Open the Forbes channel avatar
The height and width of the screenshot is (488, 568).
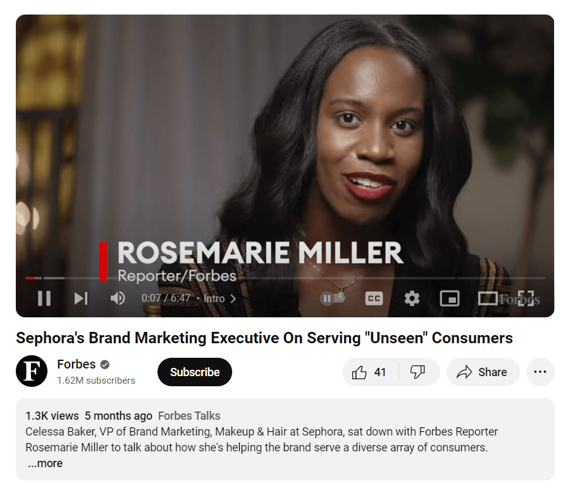tap(32, 371)
